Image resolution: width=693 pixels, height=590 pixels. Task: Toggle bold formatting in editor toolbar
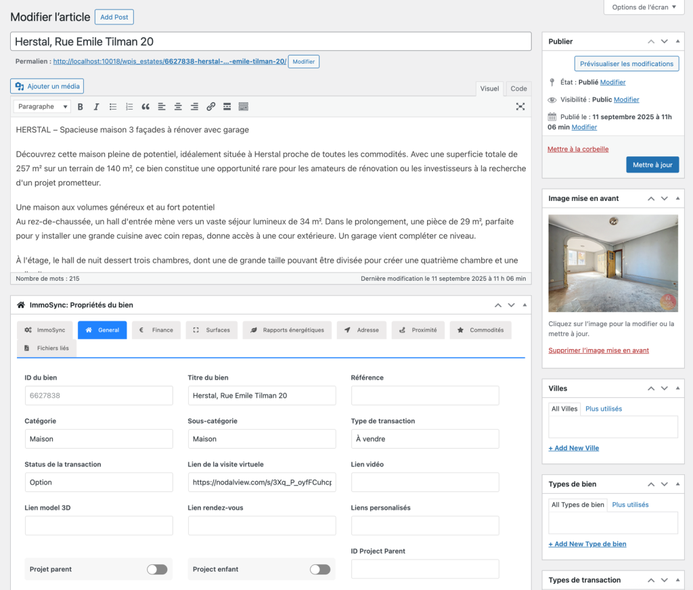tap(80, 106)
